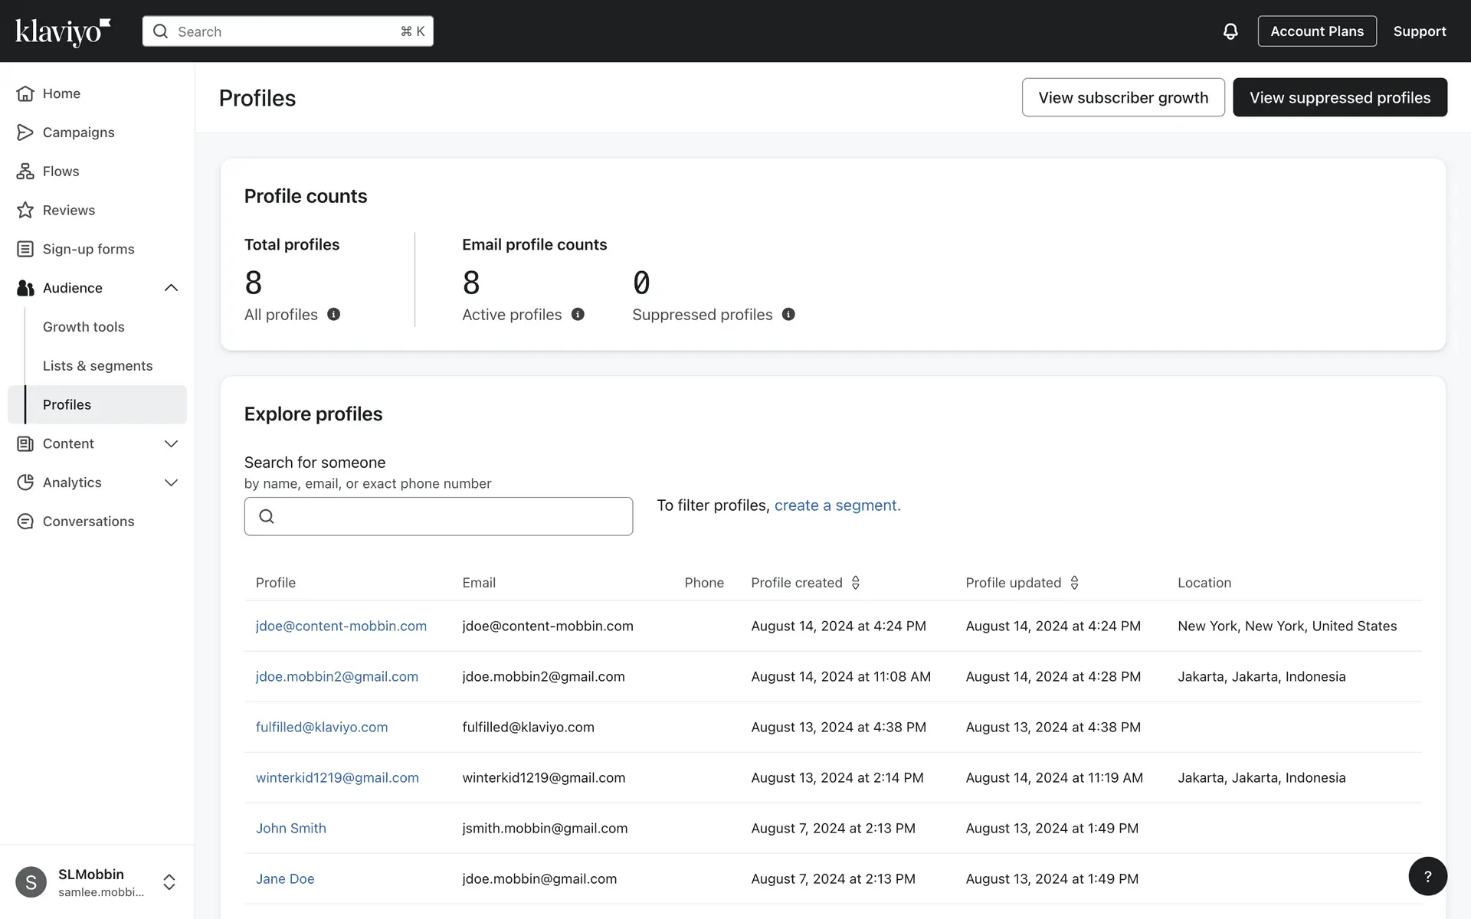Viewport: 1471px width, 919px height.
Task: Expand the Analytics menu section
Action: [x=171, y=482]
